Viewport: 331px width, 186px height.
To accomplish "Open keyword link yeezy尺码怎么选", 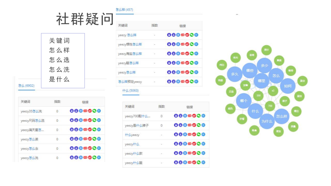I will coord(32,121).
